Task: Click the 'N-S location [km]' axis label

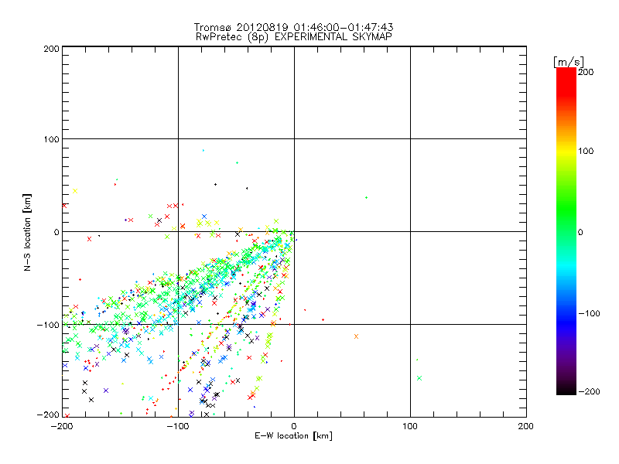Action: [27, 233]
